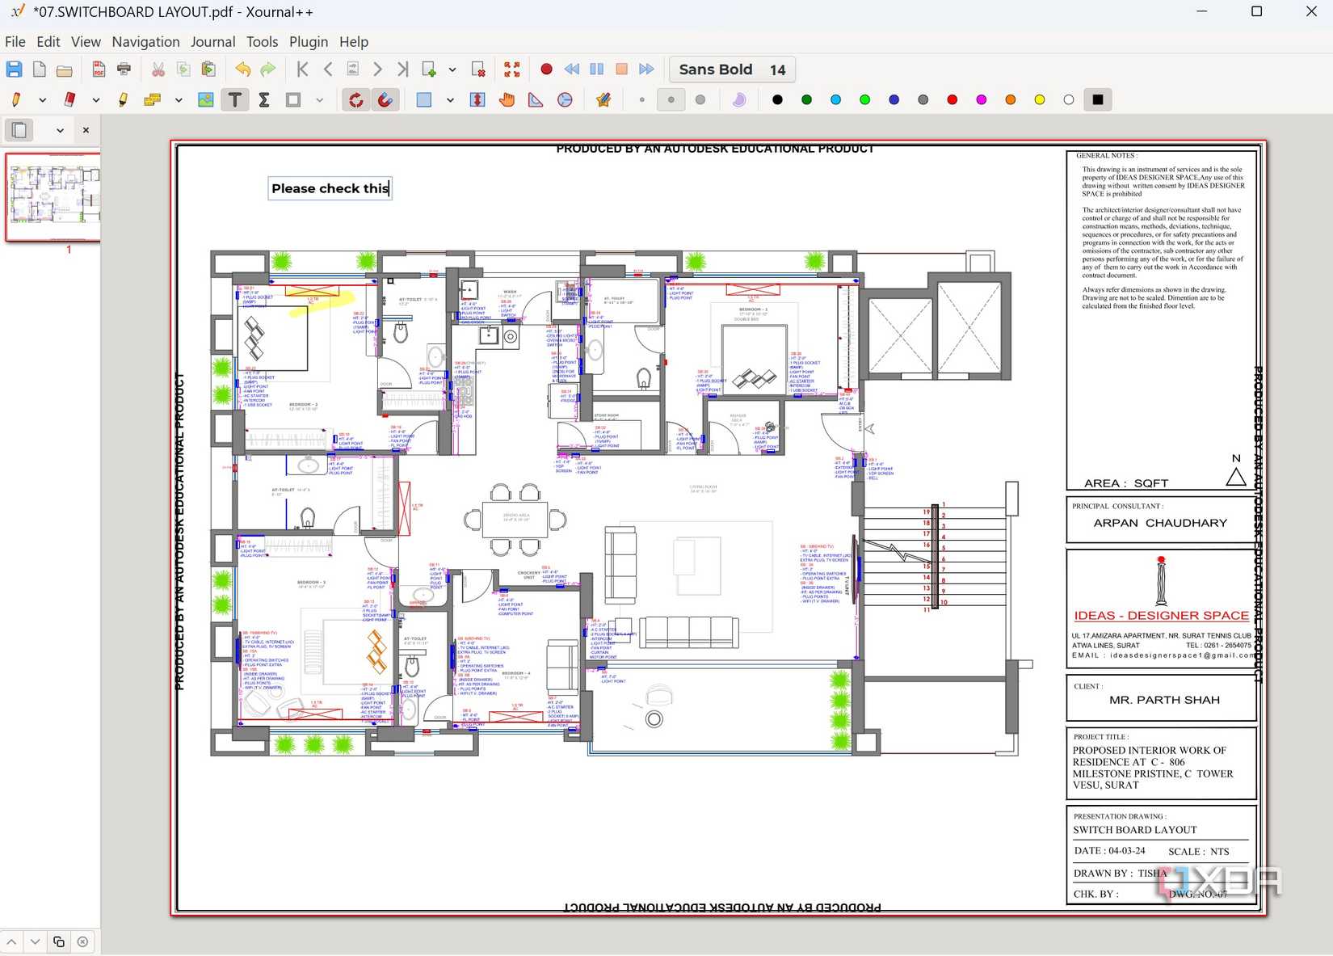Select the Hand tool
The height and width of the screenshot is (956, 1333).
(507, 99)
